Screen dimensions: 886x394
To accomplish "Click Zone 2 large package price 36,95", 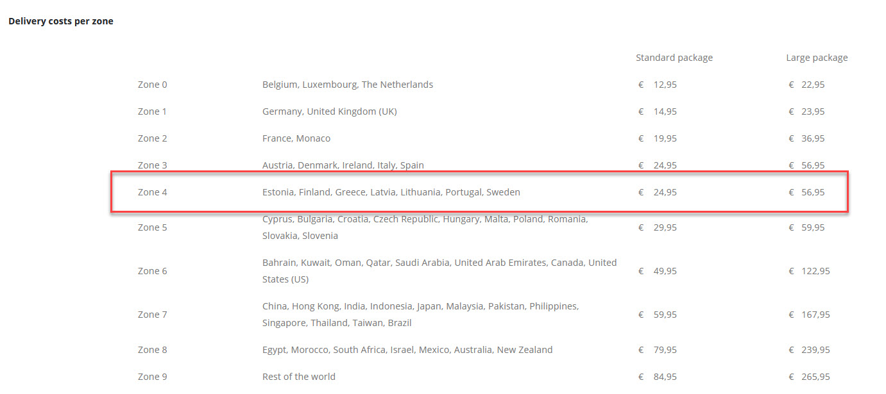I will pyautogui.click(x=813, y=138).
